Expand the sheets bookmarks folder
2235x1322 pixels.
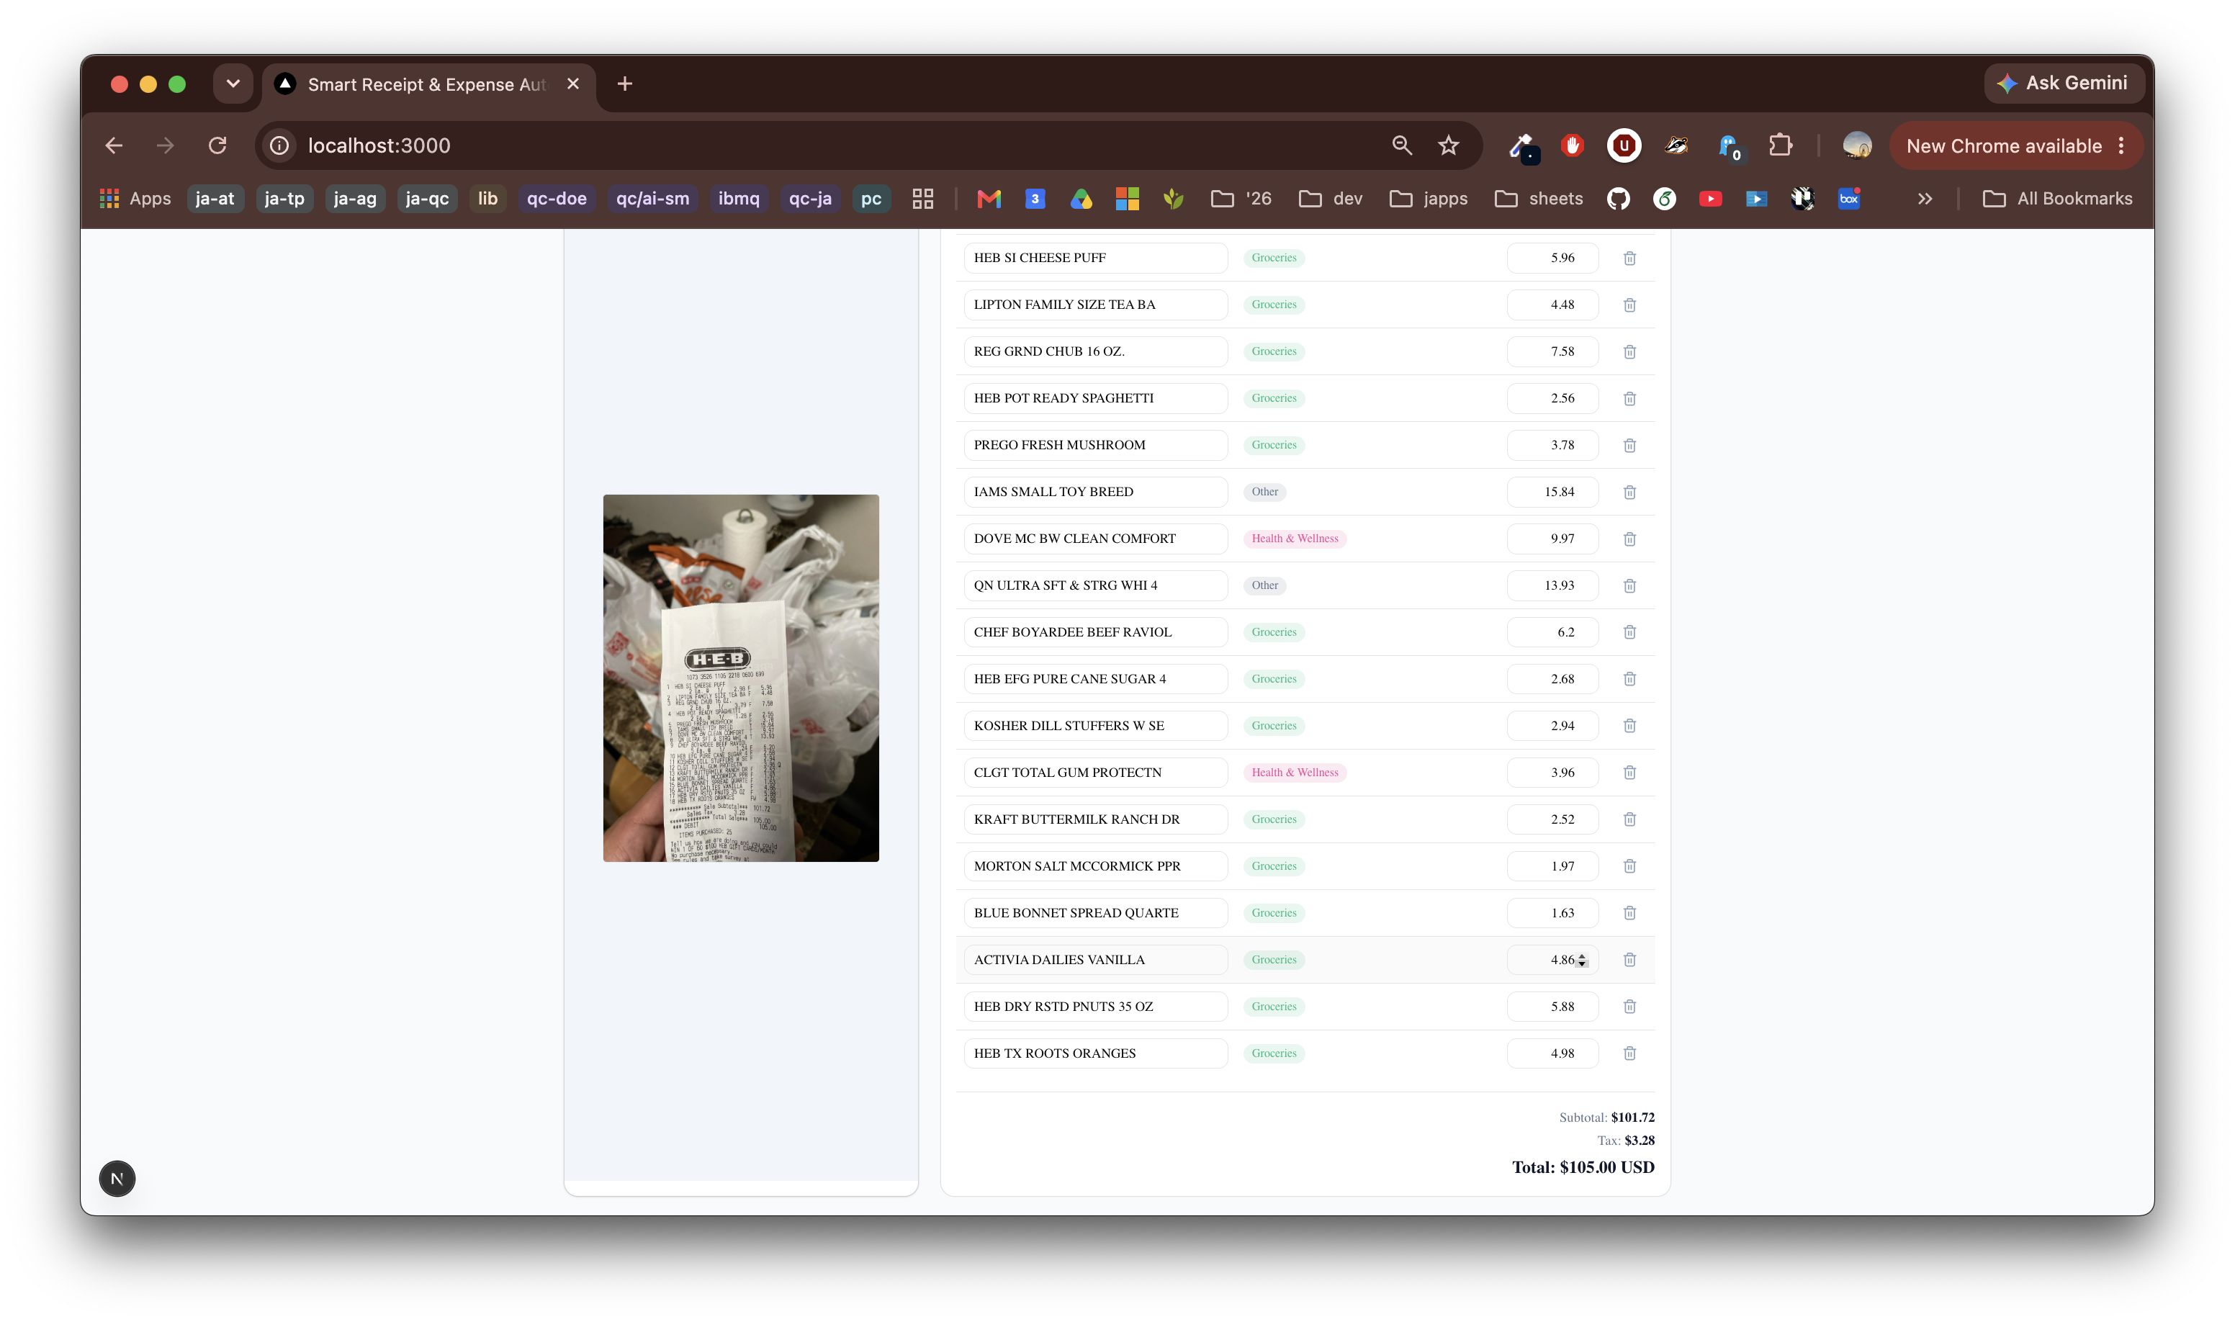click(x=1539, y=199)
